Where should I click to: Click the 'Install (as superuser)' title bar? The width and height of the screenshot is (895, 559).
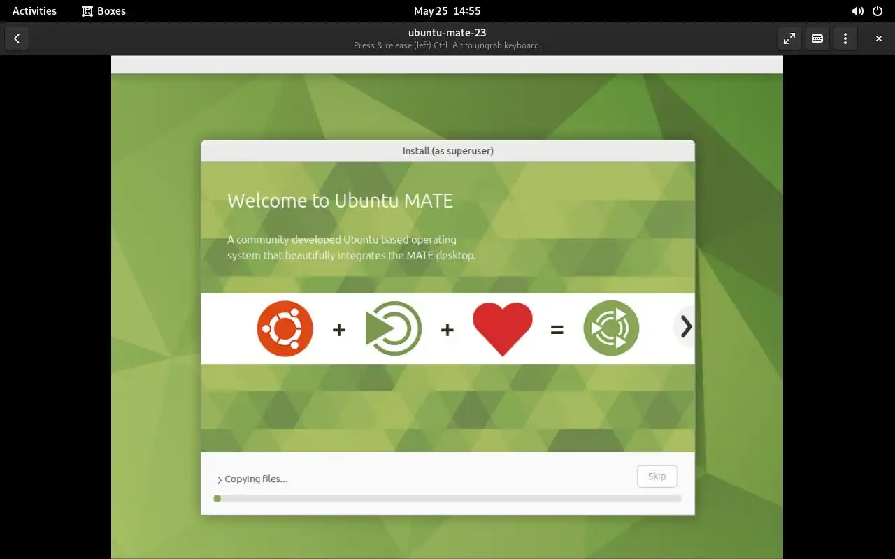(448, 151)
